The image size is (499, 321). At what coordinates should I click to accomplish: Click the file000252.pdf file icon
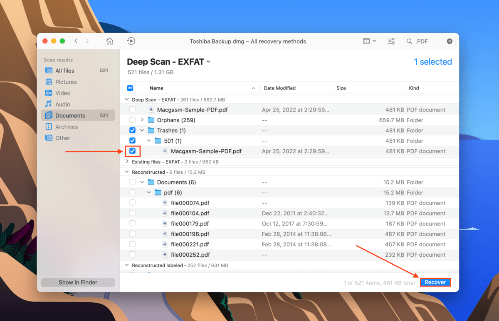click(165, 255)
